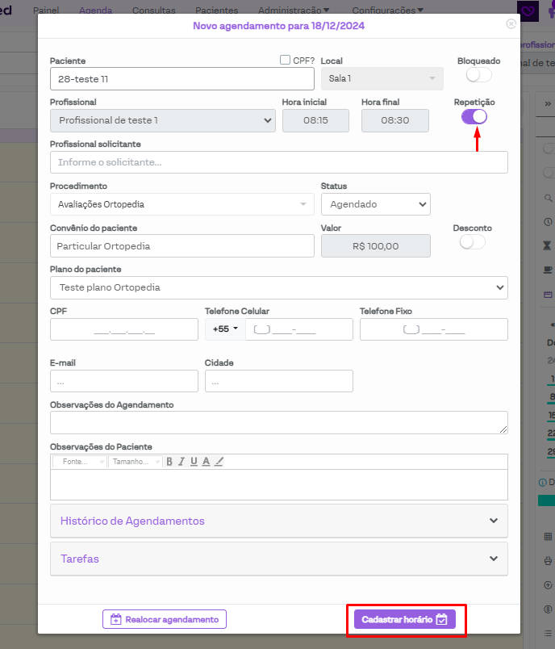Click the text color icon in editor
555x649 pixels.
click(x=207, y=462)
